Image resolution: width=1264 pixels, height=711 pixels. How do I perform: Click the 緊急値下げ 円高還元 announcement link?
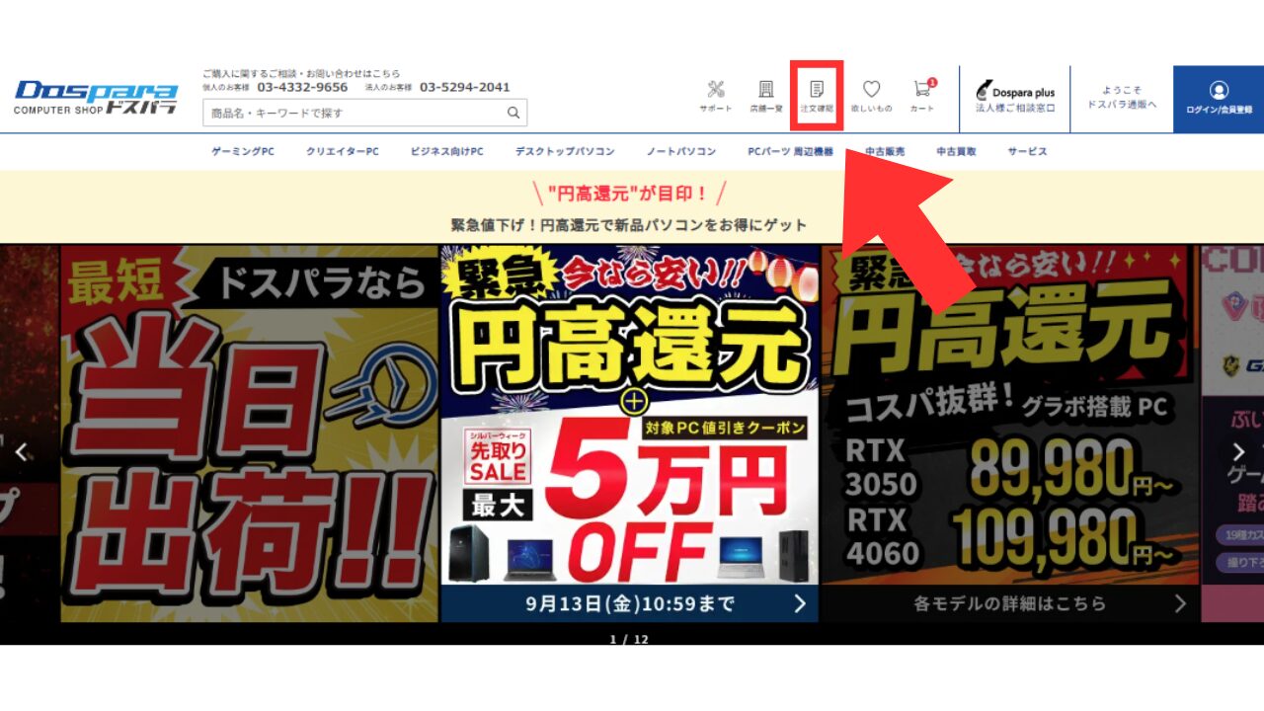pyautogui.click(x=629, y=225)
